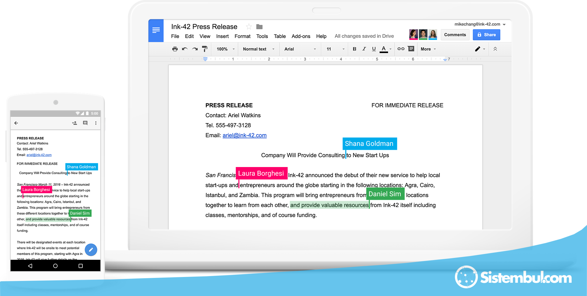Expand the Normal text style dropdown

[258, 49]
